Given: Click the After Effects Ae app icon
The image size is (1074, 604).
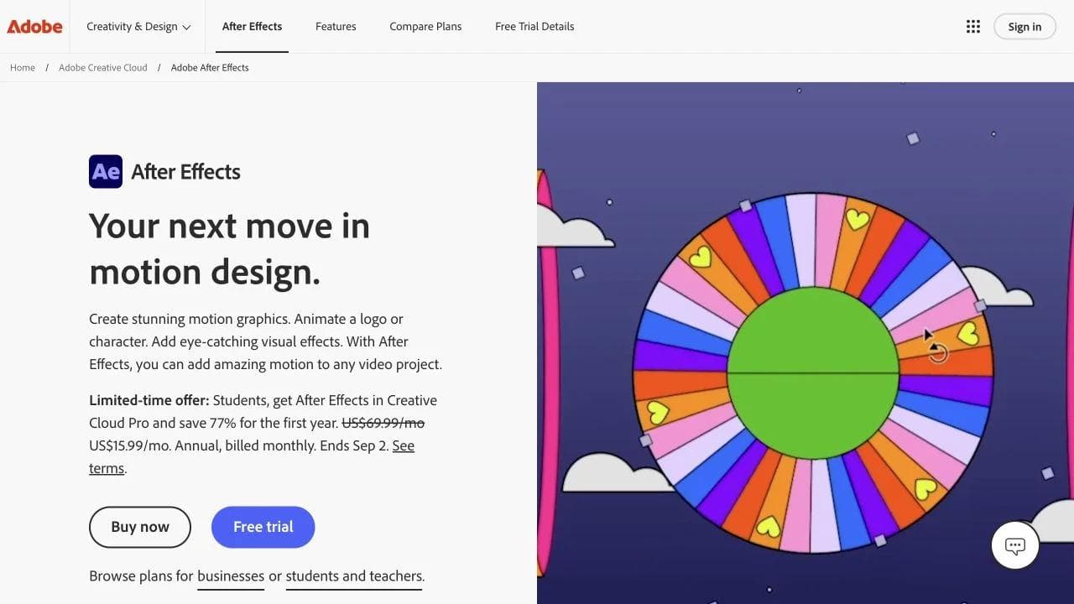Looking at the screenshot, I should pyautogui.click(x=106, y=171).
